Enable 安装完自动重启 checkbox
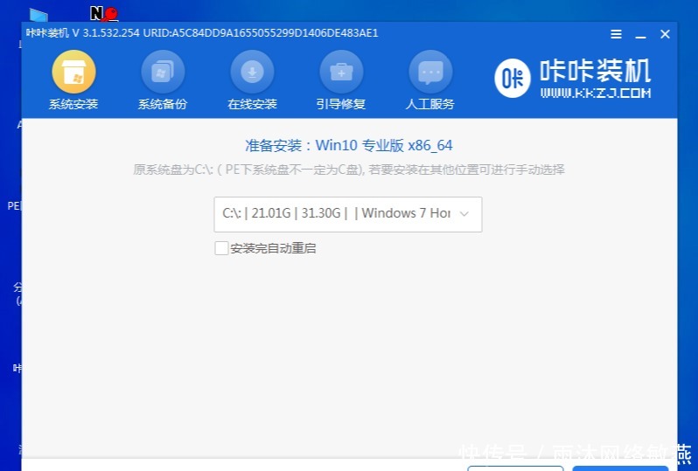 coord(221,248)
